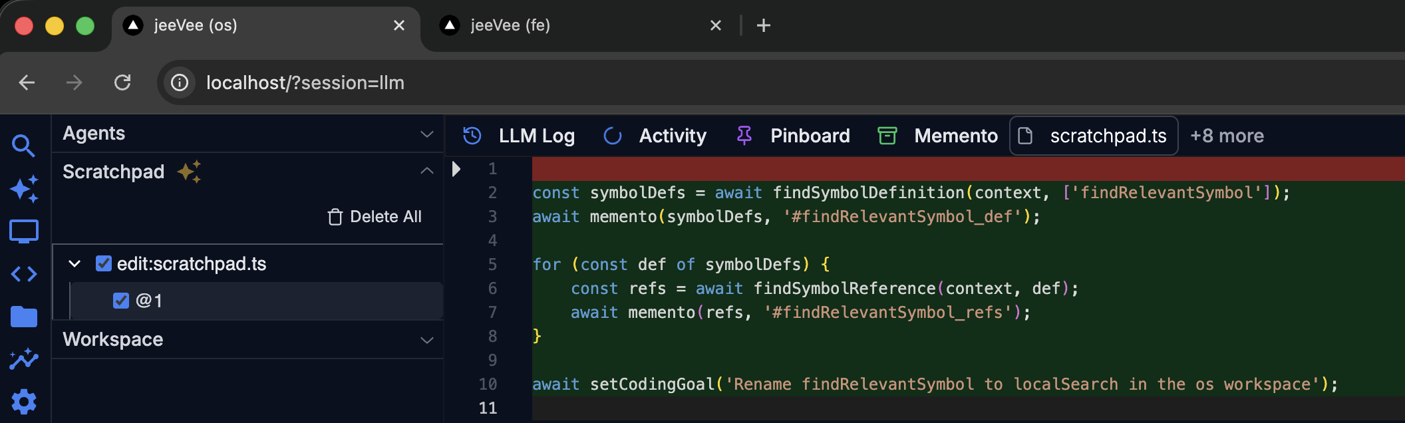Viewport: 1405px width, 423px height.
Task: Expand the Workspace section
Action: coord(427,340)
